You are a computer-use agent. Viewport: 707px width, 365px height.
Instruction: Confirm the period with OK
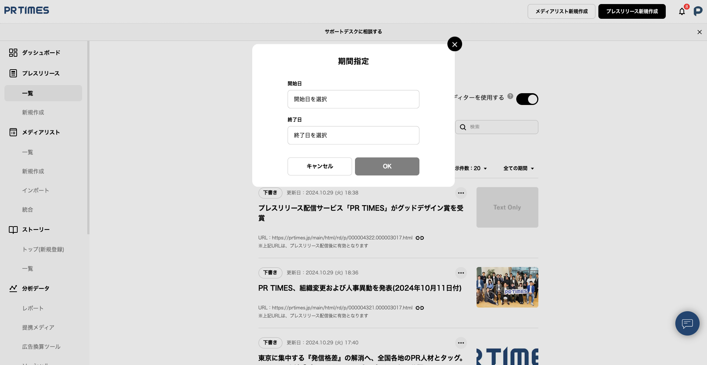coord(387,166)
